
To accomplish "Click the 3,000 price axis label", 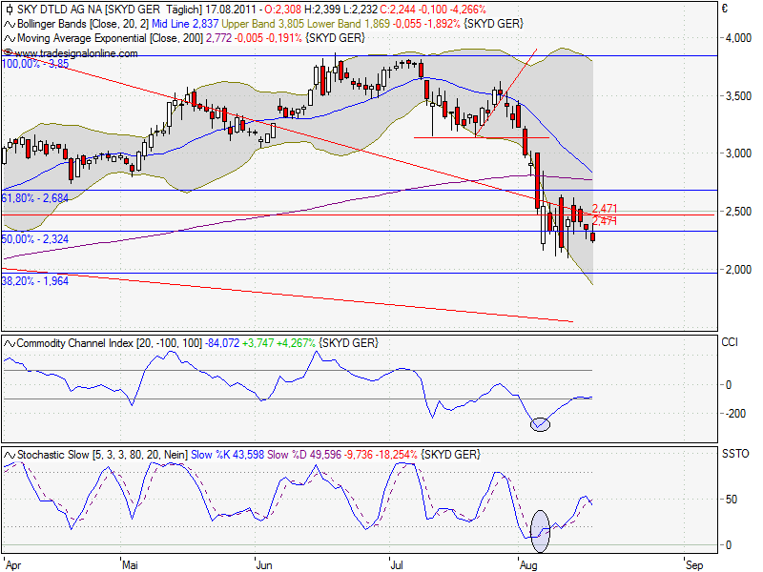I will [x=738, y=153].
